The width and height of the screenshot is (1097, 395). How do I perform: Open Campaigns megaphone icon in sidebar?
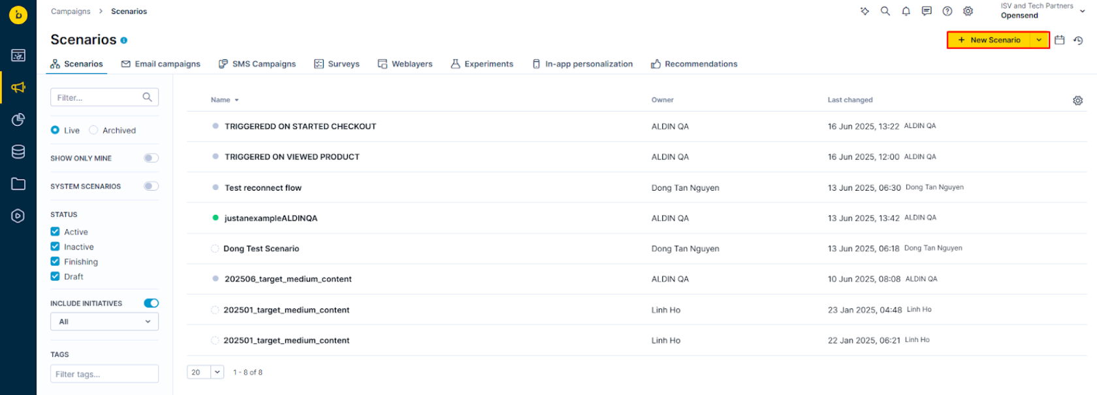[x=18, y=87]
